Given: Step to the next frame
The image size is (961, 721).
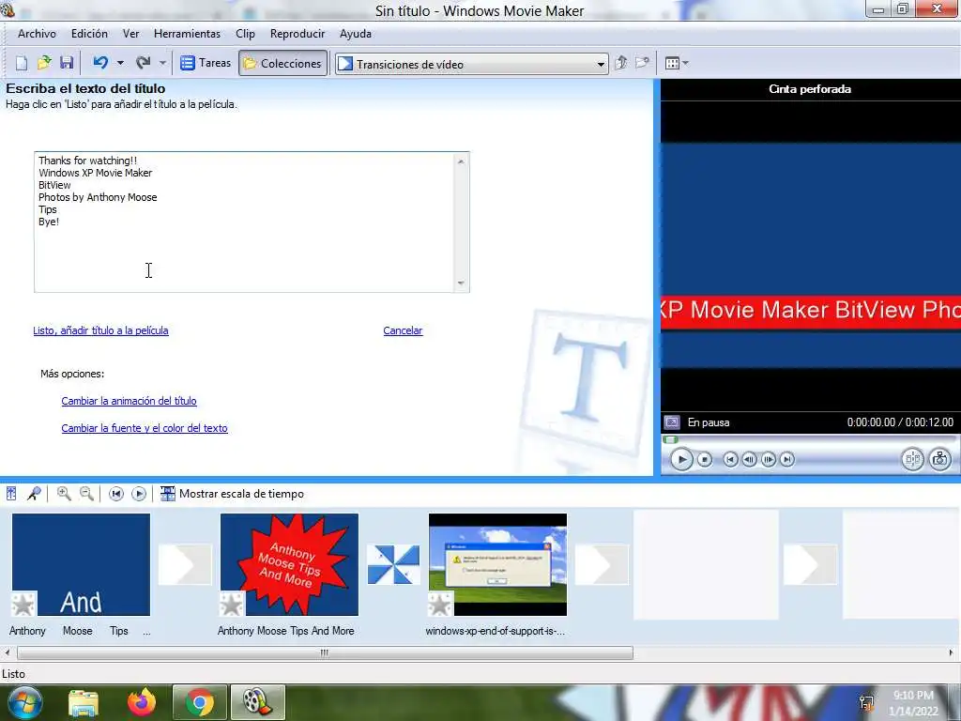Looking at the screenshot, I should 769,459.
